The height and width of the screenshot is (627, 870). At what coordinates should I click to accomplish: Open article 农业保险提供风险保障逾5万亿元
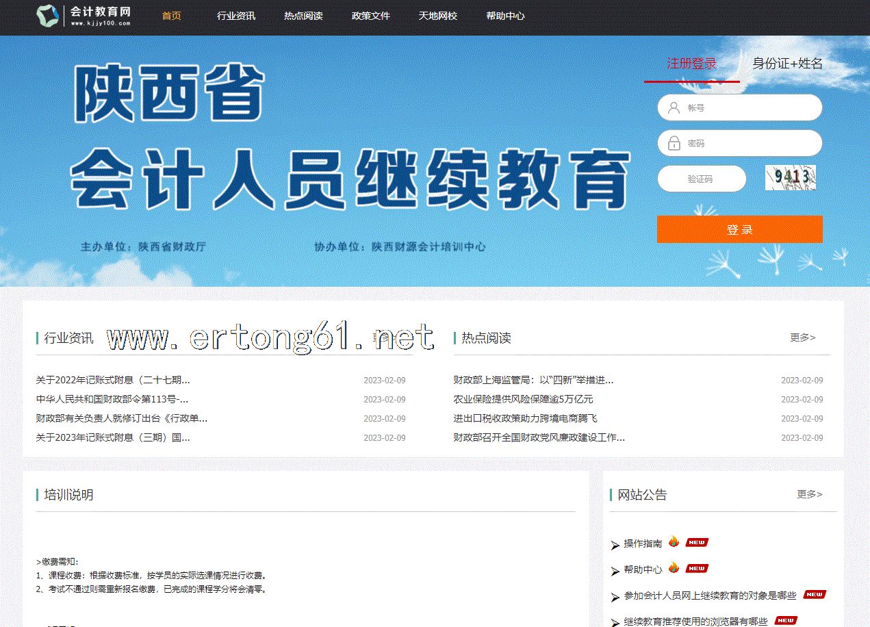523,399
